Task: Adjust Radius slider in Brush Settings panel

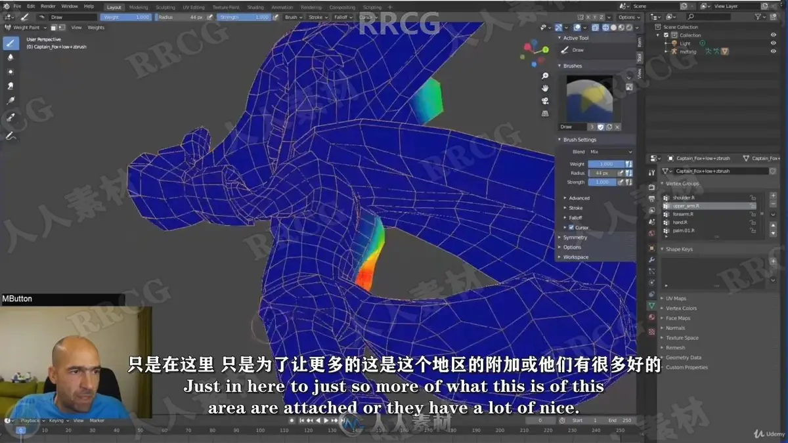Action: 602,173
